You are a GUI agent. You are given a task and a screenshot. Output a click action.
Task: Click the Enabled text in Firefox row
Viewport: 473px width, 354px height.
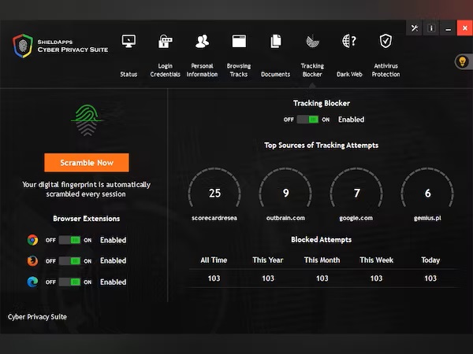coord(113,260)
